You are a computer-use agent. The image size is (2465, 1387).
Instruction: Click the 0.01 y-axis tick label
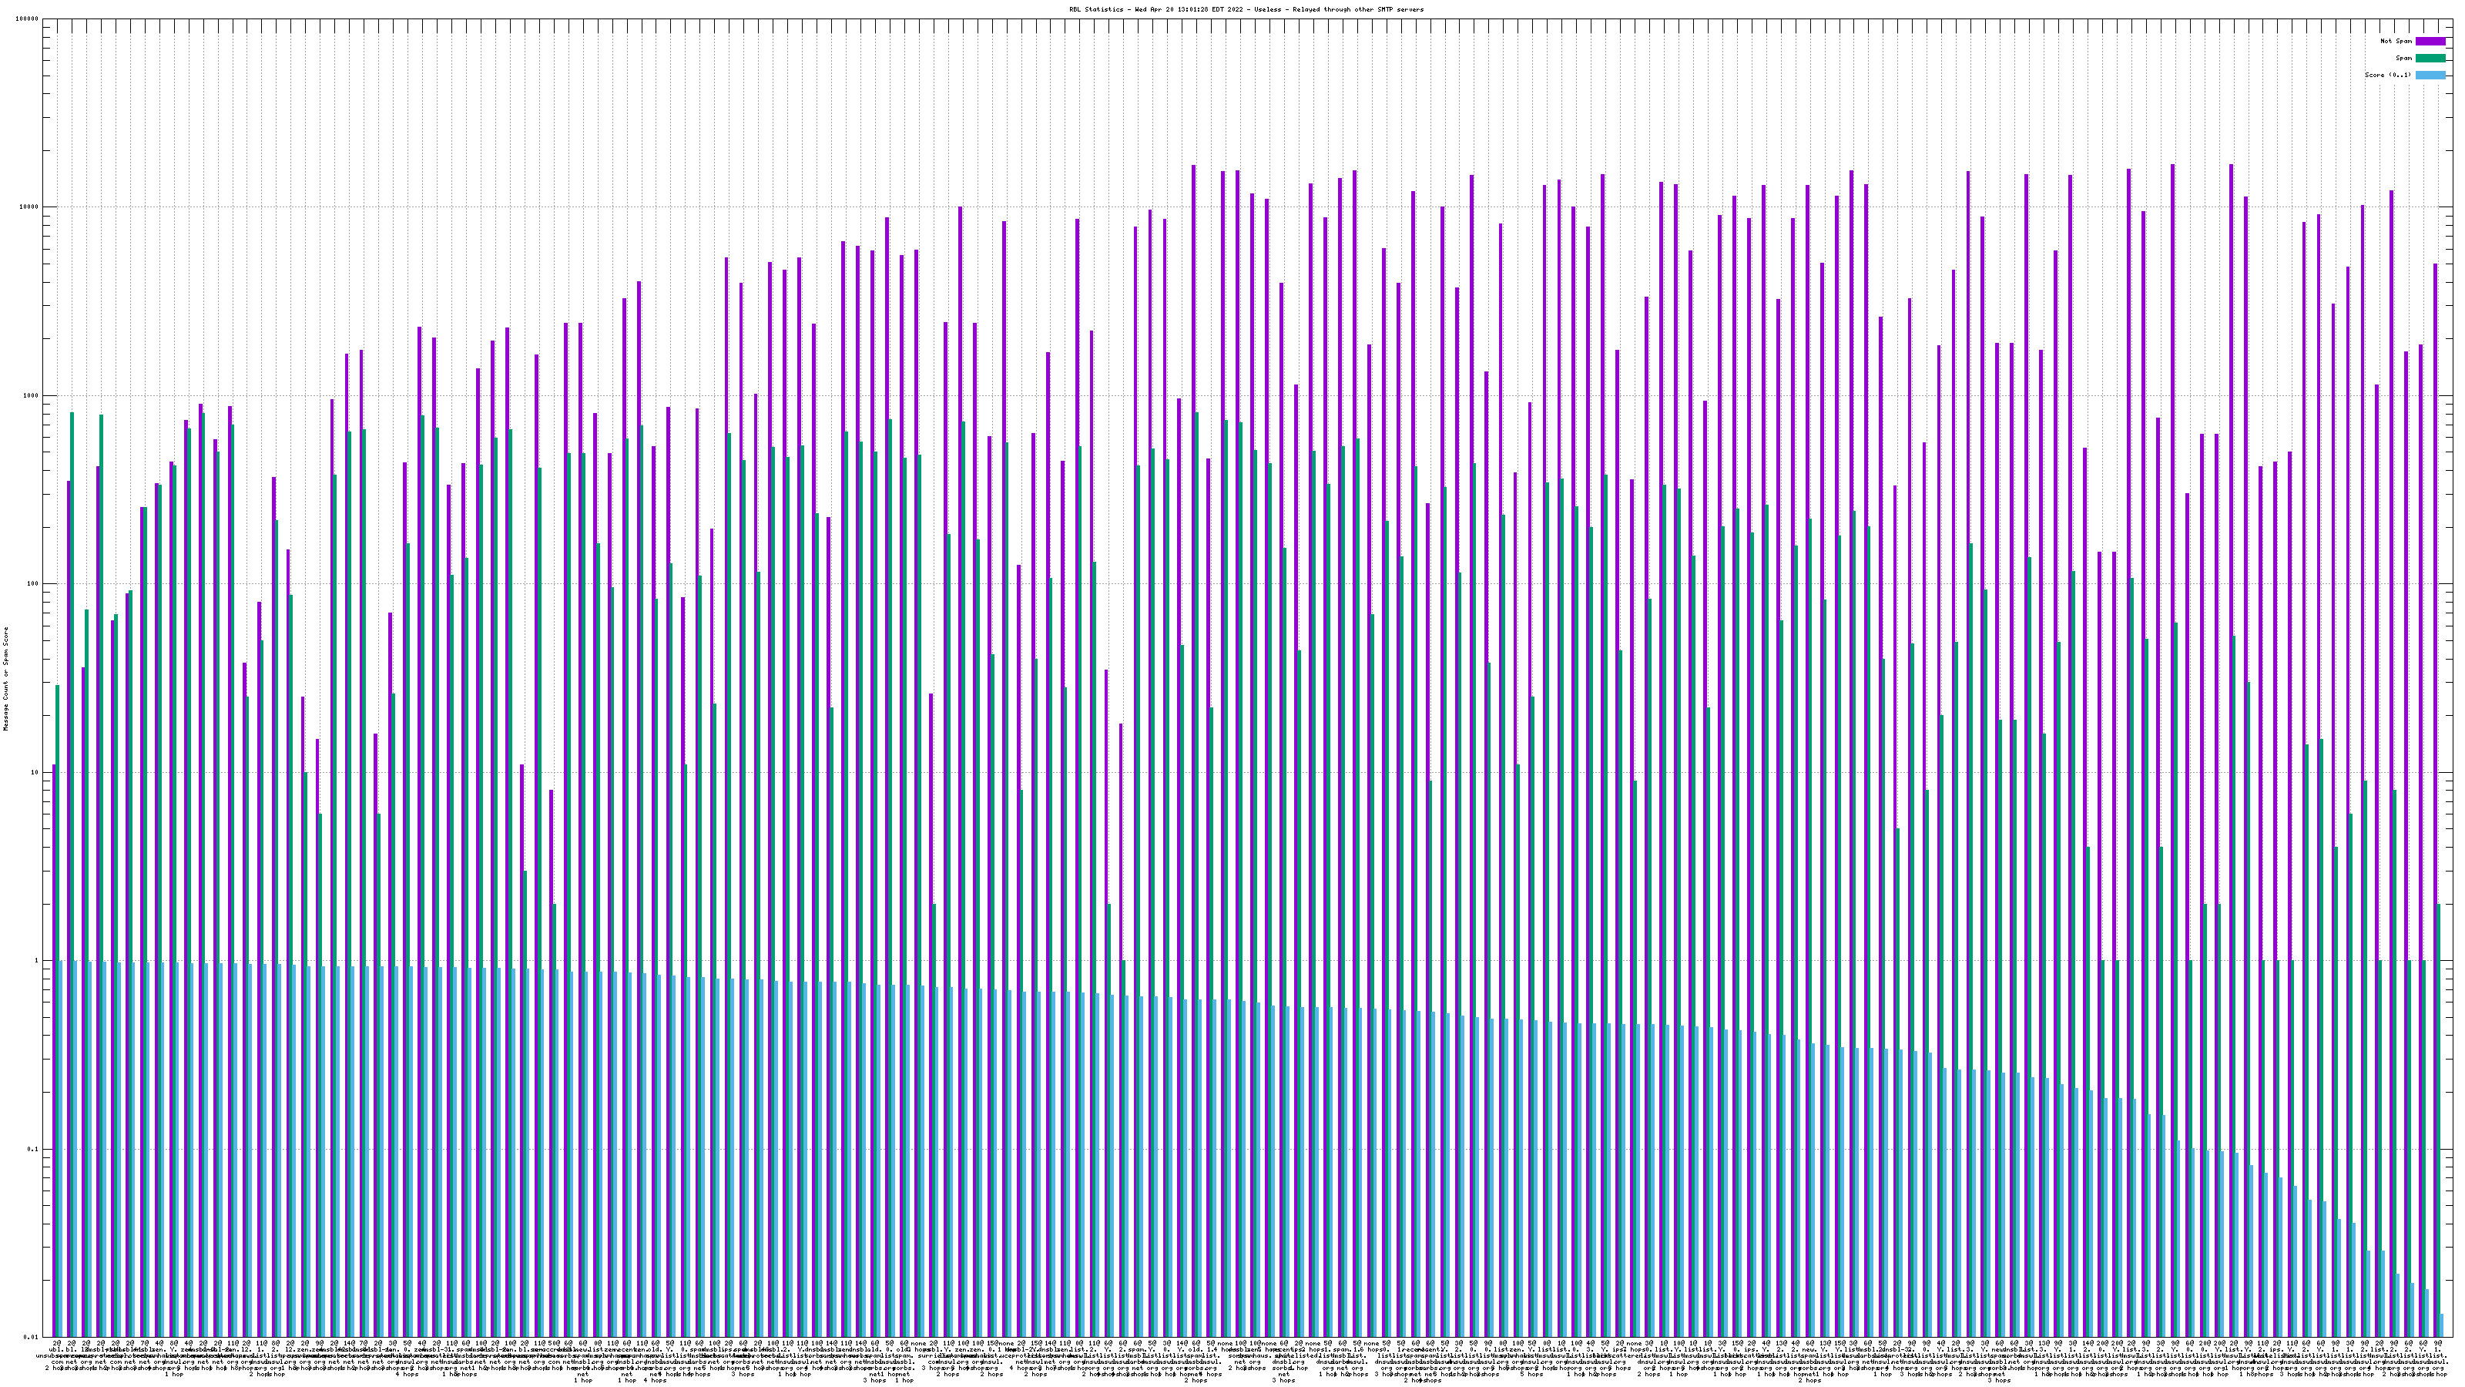31,1337
